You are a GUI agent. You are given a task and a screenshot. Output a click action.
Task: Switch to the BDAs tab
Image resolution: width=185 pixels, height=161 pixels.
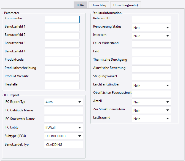point(81,5)
